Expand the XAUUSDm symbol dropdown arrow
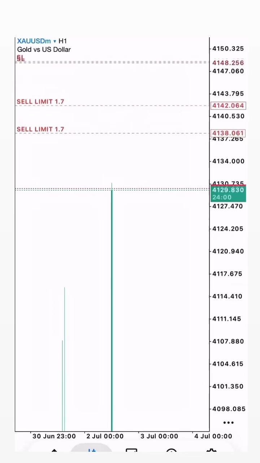Image resolution: width=260 pixels, height=463 pixels. point(55,41)
